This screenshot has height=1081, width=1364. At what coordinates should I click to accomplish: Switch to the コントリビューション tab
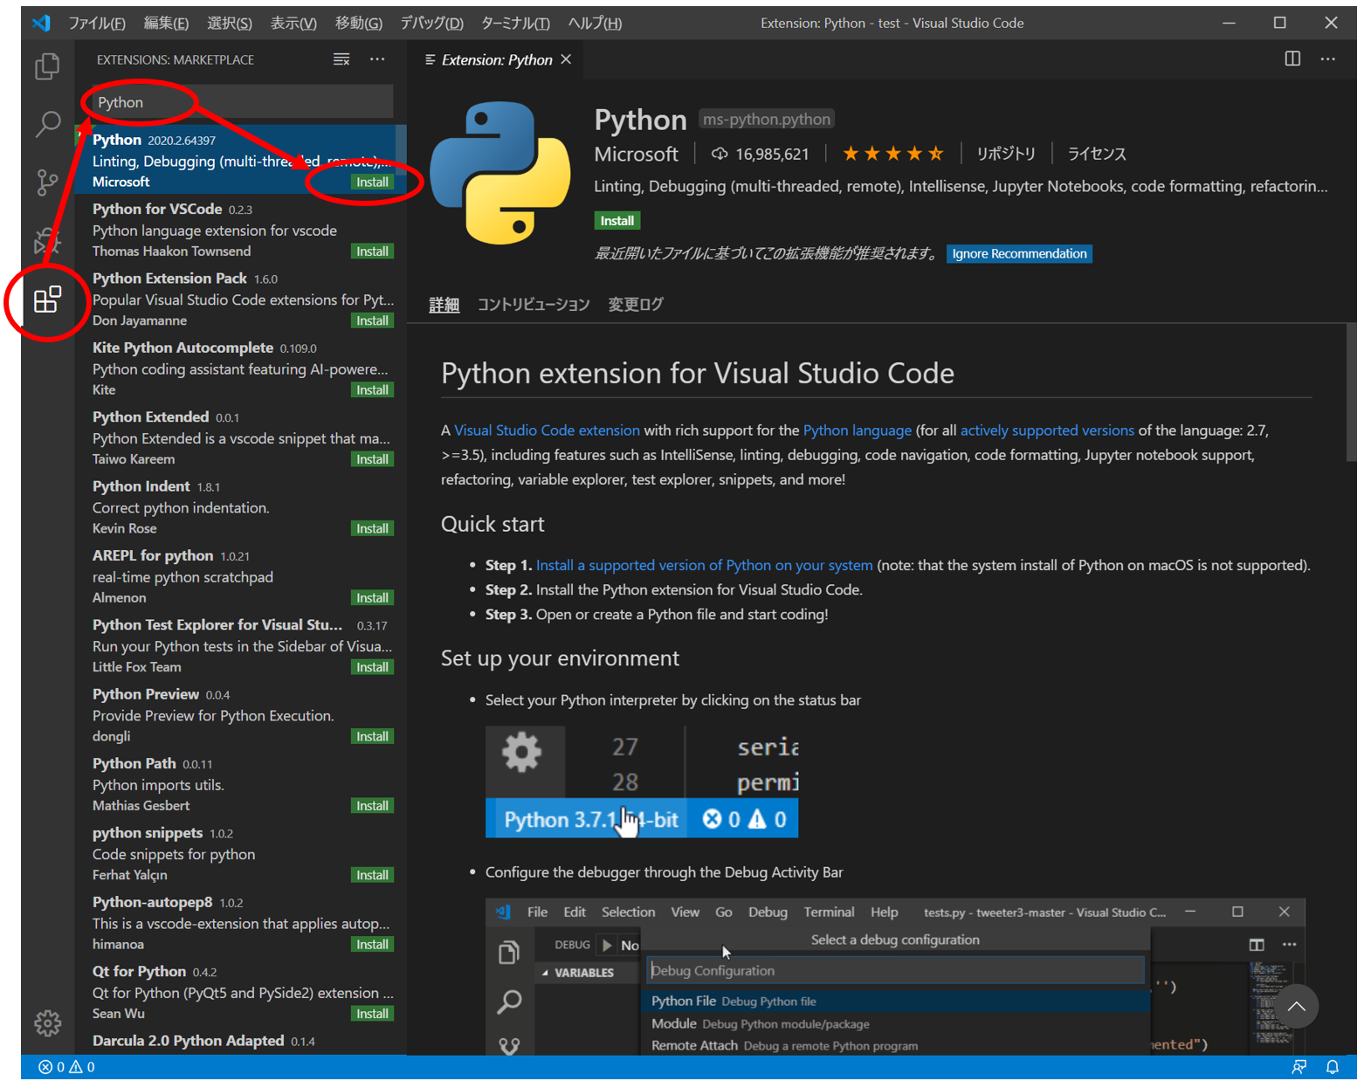click(x=534, y=304)
